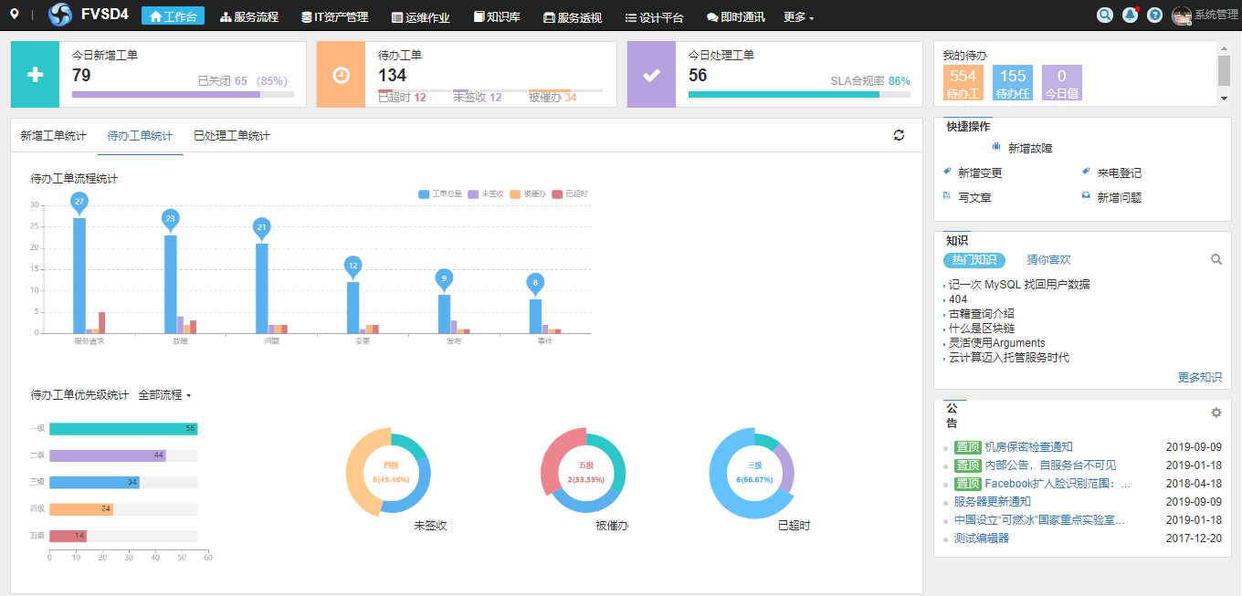This screenshot has height=596, width=1242.
Task: Click the plus icon on 今日新增工单 card
Action: pos(35,75)
